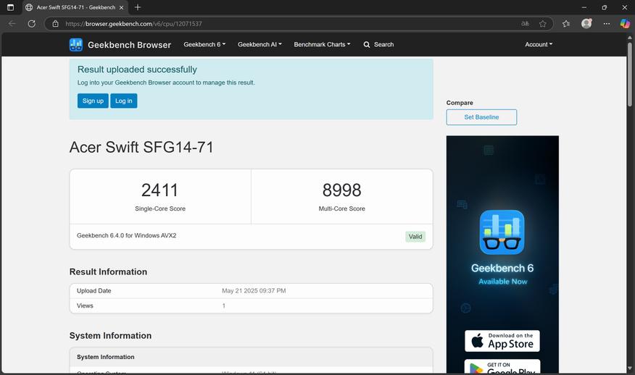Minimize the browser window
The image size is (635, 375).
584,7
